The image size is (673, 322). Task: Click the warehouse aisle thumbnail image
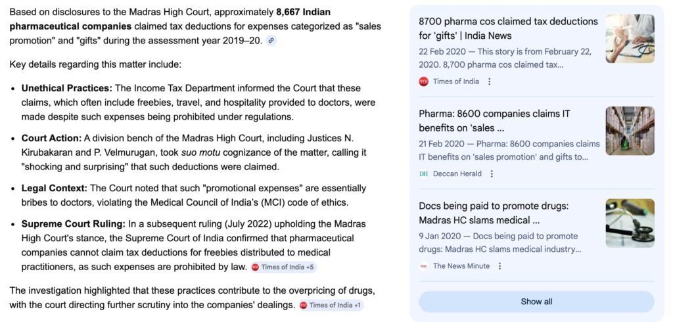[x=630, y=131]
